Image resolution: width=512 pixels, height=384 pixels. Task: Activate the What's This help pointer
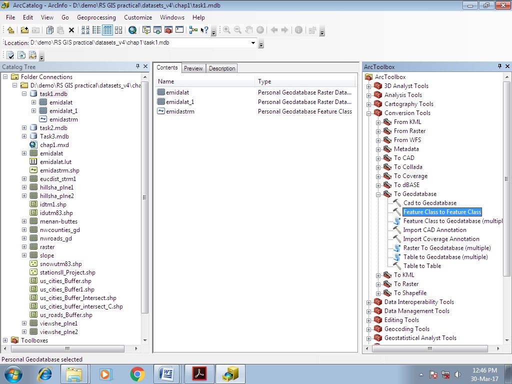coord(204,30)
